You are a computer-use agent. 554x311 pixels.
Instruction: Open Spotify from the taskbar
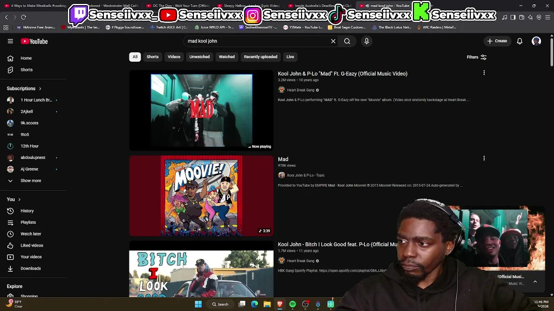tap(293, 304)
